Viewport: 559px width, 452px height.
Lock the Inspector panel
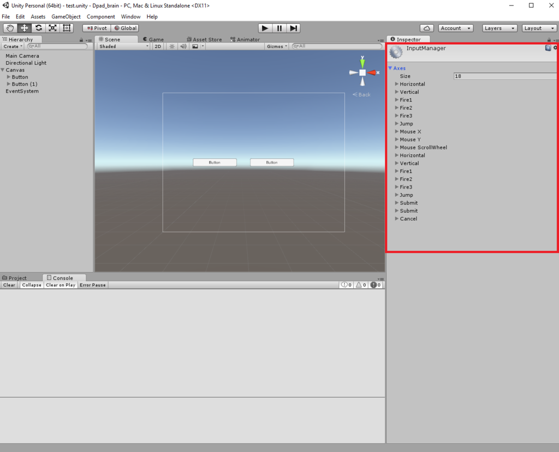[x=549, y=40]
